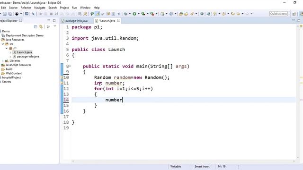Click the New Dynamic Web Project icon
303x170 pixels.
162,14
